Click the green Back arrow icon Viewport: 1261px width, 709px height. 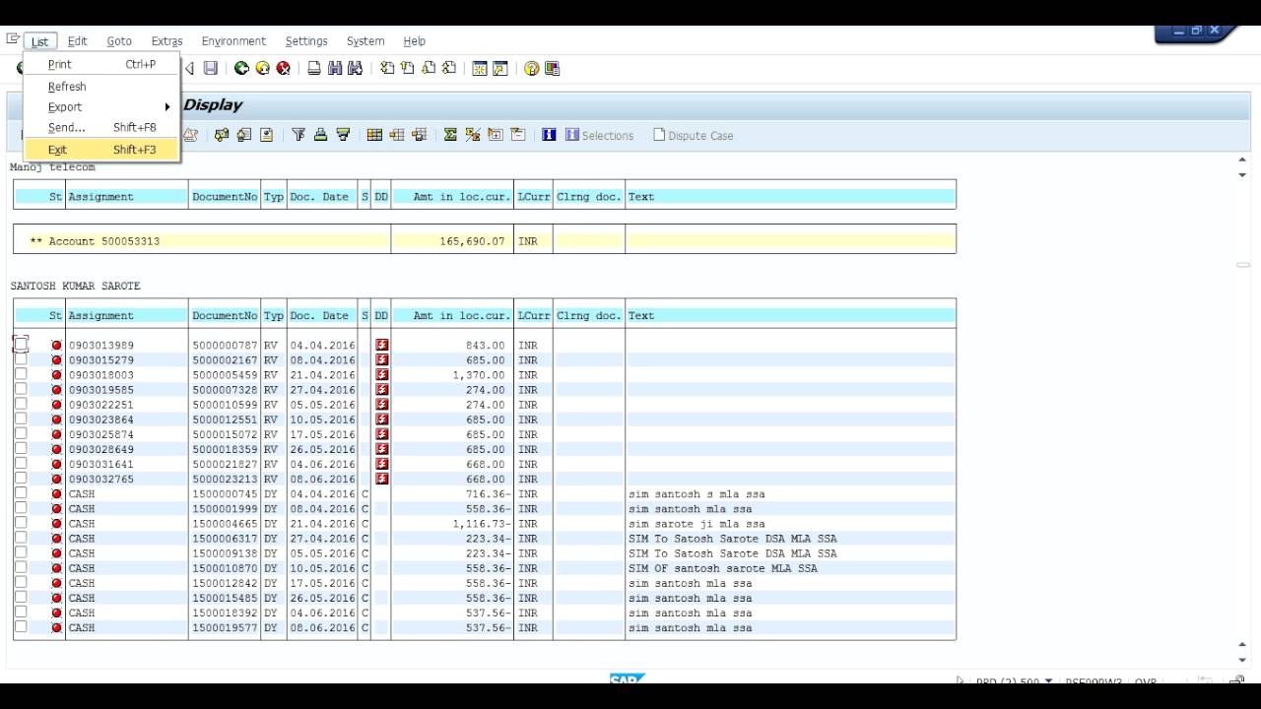pyautogui.click(x=241, y=68)
